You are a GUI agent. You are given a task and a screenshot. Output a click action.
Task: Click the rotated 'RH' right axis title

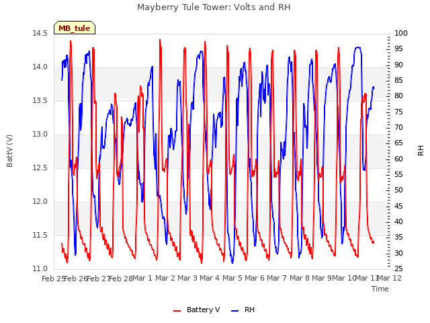pyautogui.click(x=421, y=151)
